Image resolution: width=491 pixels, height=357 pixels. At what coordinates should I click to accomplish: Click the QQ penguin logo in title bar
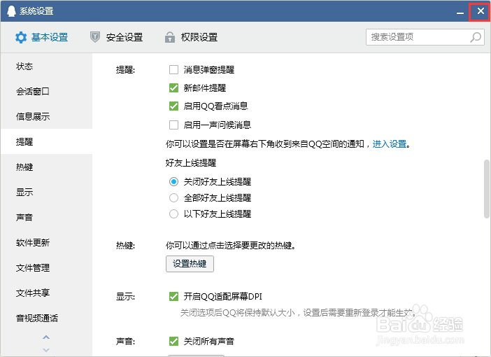[x=11, y=11]
